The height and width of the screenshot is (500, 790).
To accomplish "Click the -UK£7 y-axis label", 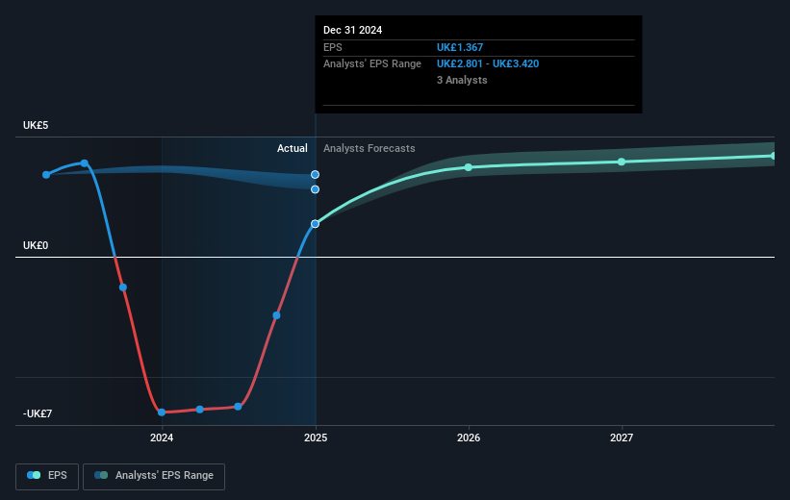I will tap(38, 413).
